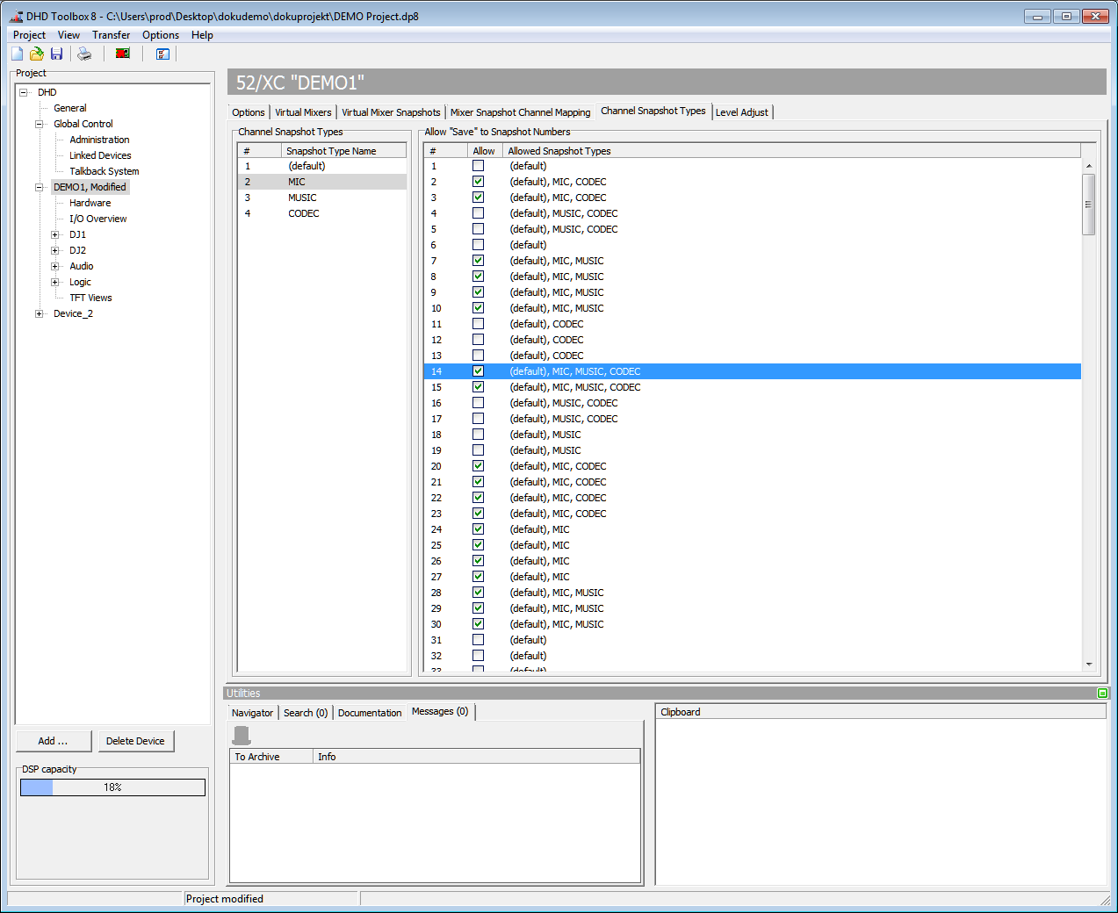Open the Transfer menu
This screenshot has width=1118, height=913.
(x=111, y=35)
